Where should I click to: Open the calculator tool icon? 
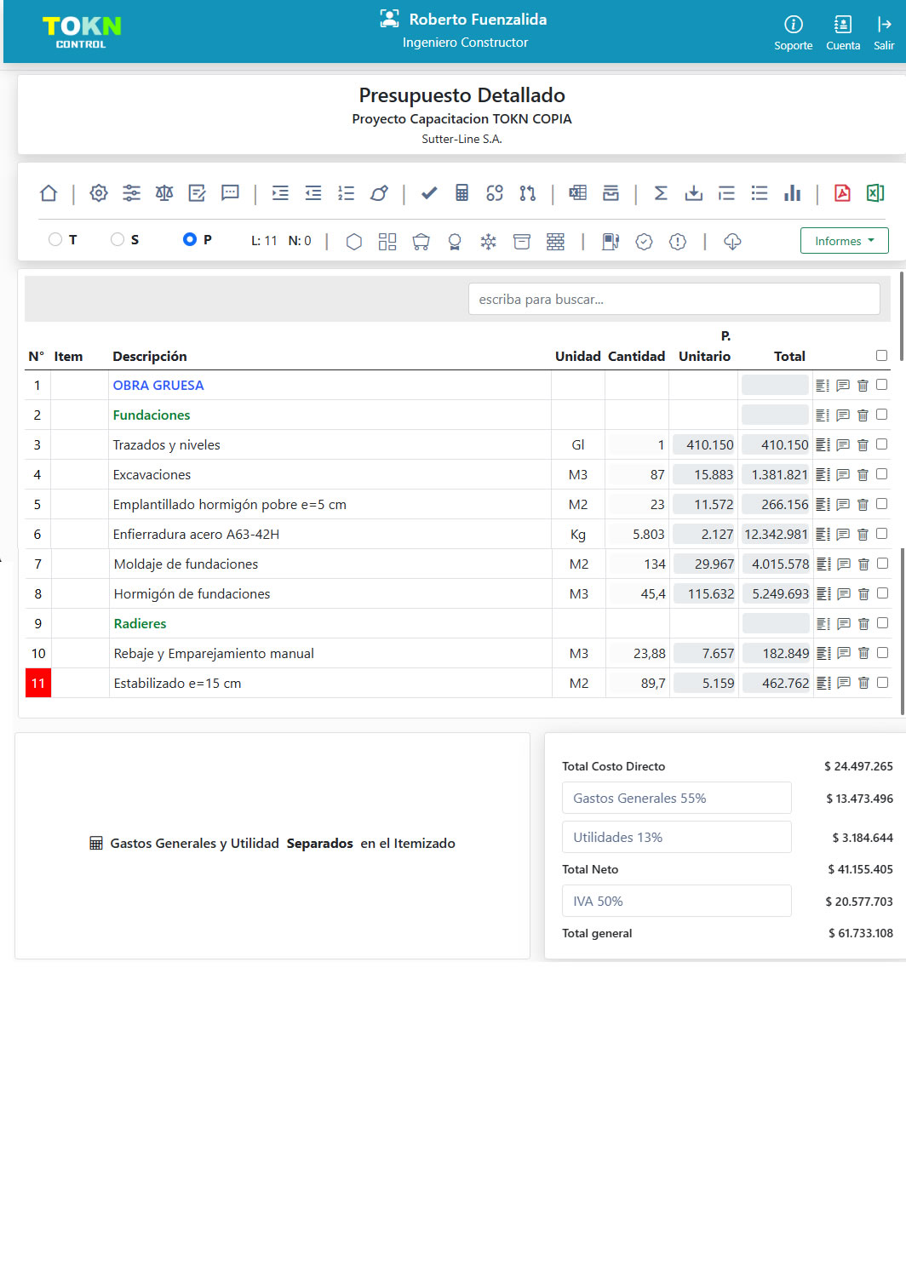click(462, 193)
